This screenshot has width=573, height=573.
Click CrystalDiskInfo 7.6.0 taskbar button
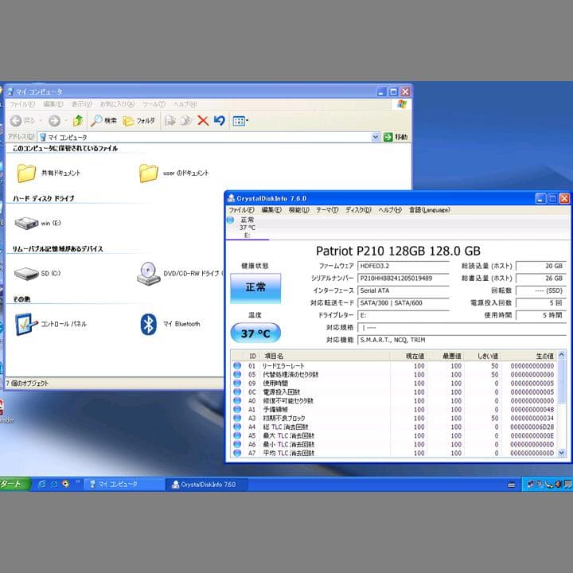(207, 485)
